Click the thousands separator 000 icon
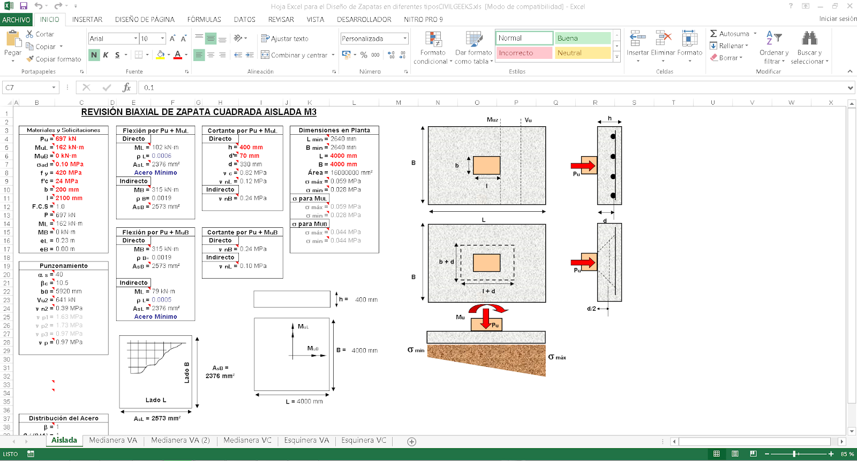 click(x=375, y=55)
